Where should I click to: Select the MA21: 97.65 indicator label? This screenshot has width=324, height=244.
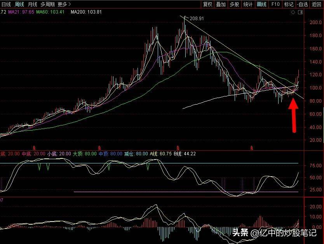click(21, 12)
